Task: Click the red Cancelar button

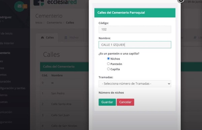Action: (125, 102)
